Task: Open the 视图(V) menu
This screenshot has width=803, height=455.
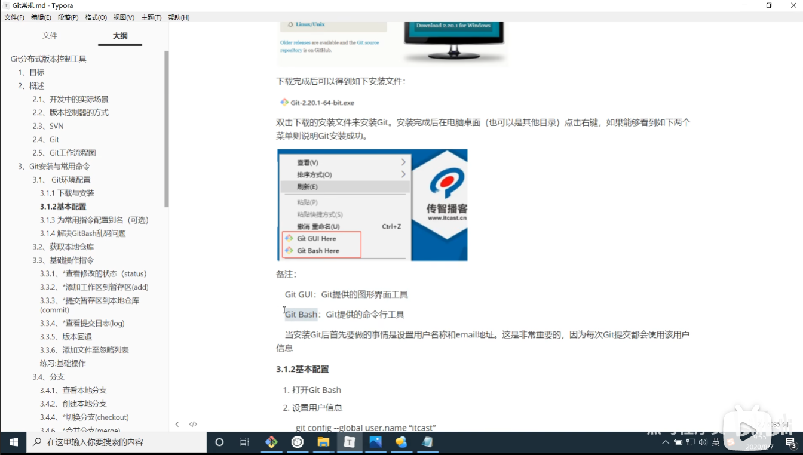Action: pyautogui.click(x=124, y=17)
